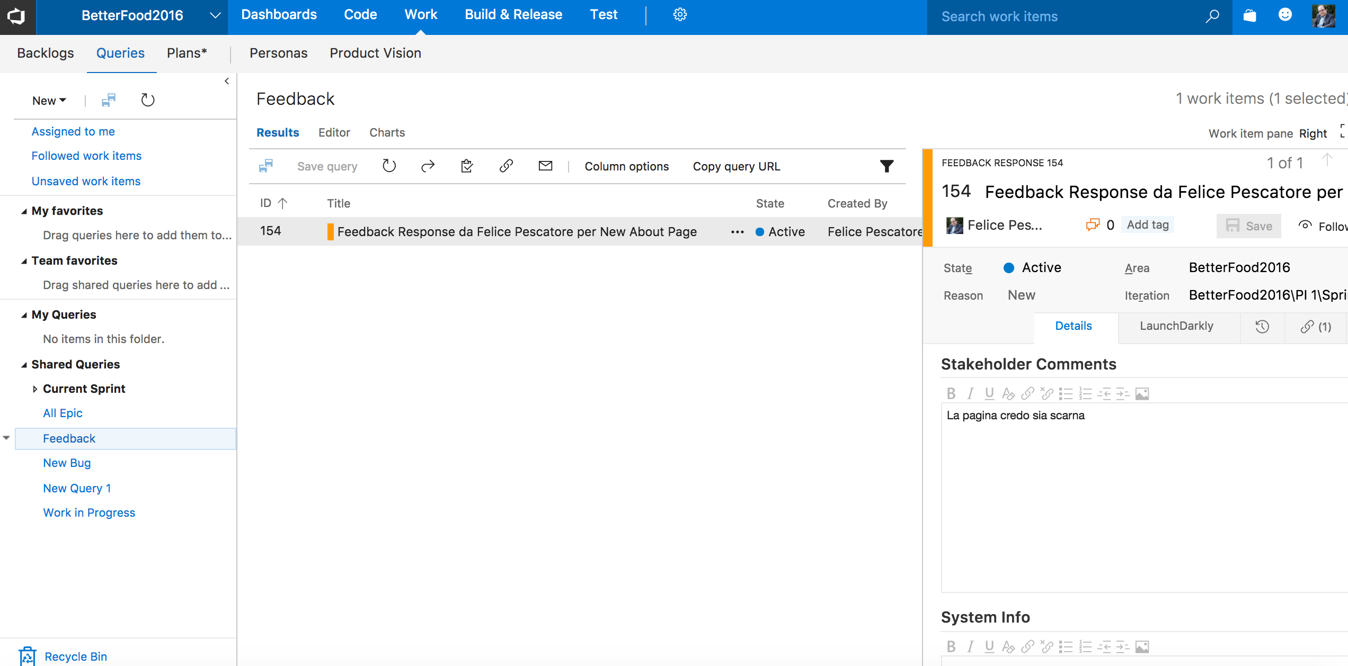Screen dimensions: 1348x666
Task: Open the history tab clock icon
Action: coord(1262,327)
